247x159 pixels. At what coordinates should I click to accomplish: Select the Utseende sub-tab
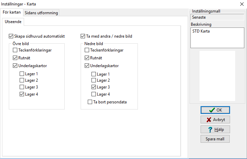(x=13, y=22)
